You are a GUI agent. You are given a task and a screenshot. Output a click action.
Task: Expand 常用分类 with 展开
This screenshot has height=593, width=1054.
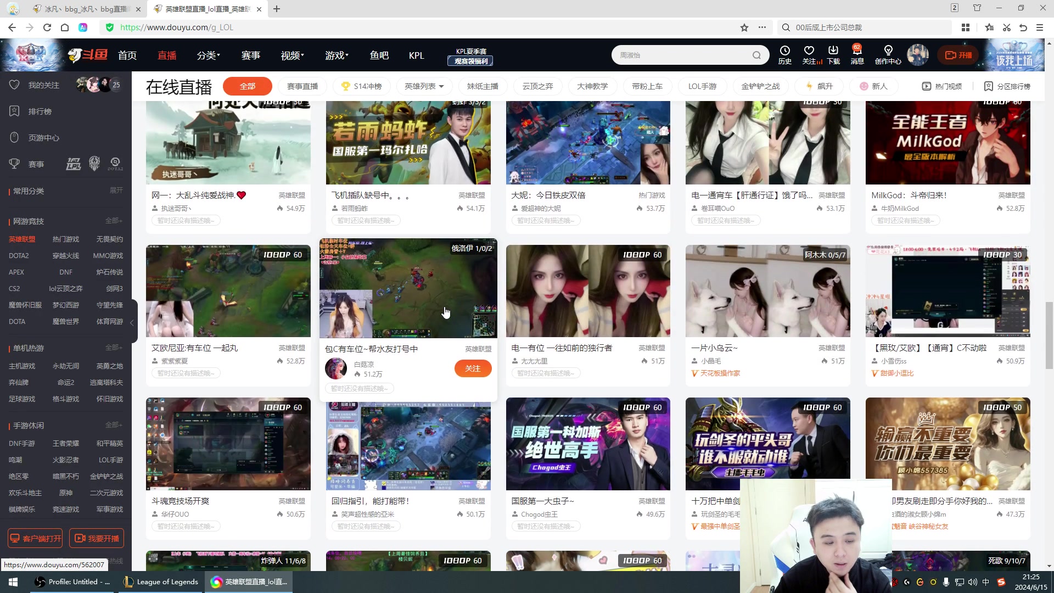coord(116,191)
